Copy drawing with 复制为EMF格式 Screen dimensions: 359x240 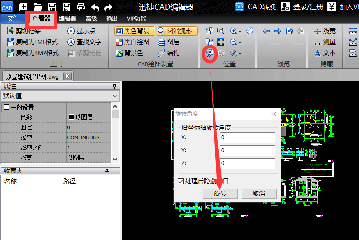click(33, 42)
